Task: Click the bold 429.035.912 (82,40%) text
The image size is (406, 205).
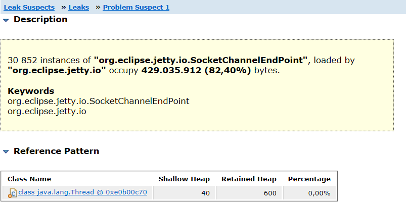Action: pyautogui.click(x=196, y=71)
